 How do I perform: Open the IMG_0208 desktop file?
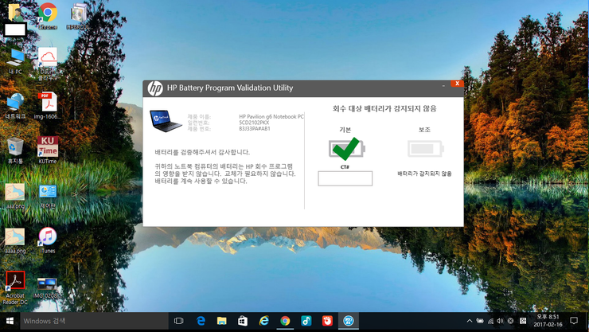47,287
